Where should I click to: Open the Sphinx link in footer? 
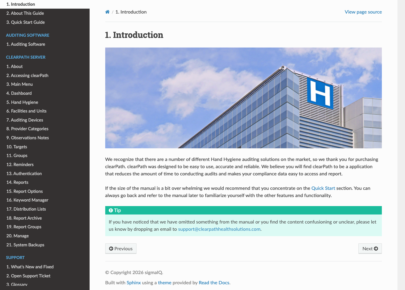tap(133, 282)
